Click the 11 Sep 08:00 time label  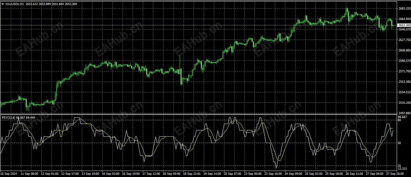(30, 174)
